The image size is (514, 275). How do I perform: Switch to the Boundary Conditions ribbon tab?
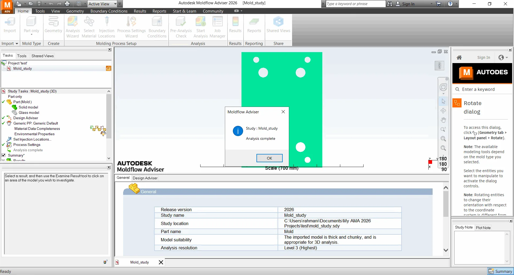pyautogui.click(x=109, y=11)
